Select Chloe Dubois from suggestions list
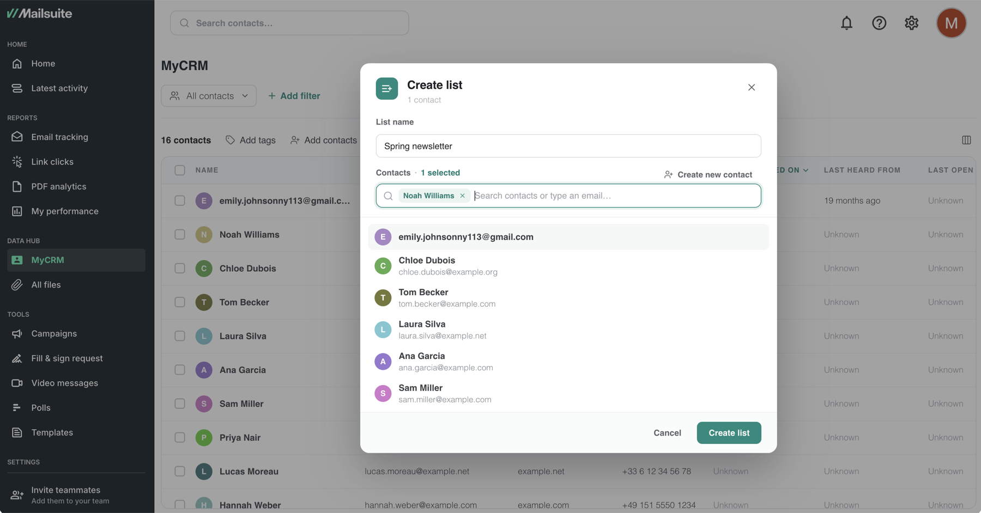The height and width of the screenshot is (513, 981). pos(568,266)
